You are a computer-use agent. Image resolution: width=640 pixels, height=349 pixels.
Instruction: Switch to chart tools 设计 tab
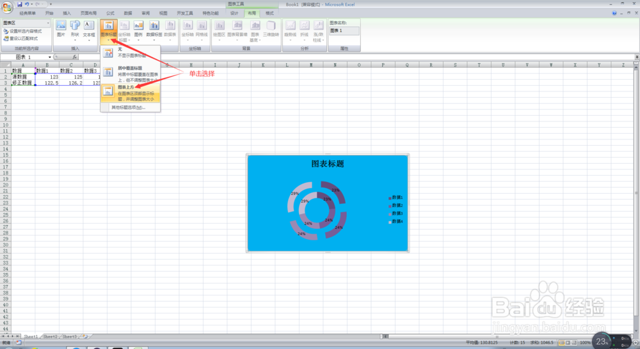coord(234,13)
